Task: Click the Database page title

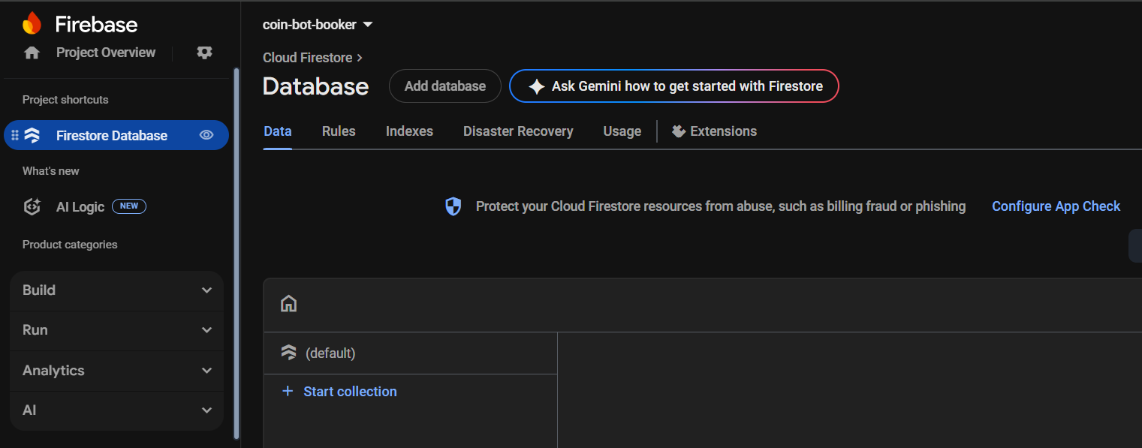Action: [315, 86]
